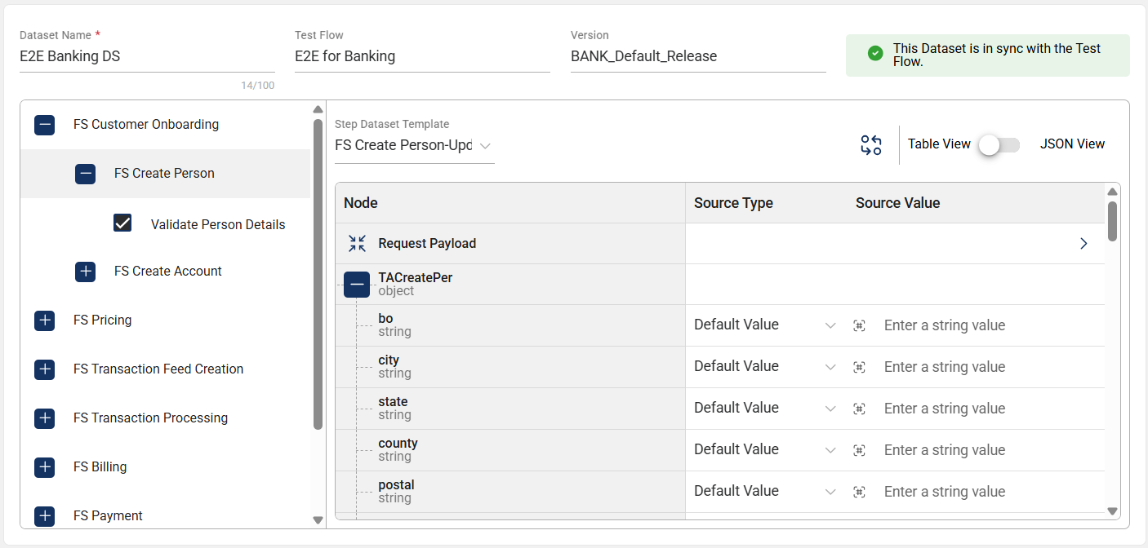The image size is (1148, 548).
Task: Click the collapse icon next to Request Payload
Action: coord(357,243)
